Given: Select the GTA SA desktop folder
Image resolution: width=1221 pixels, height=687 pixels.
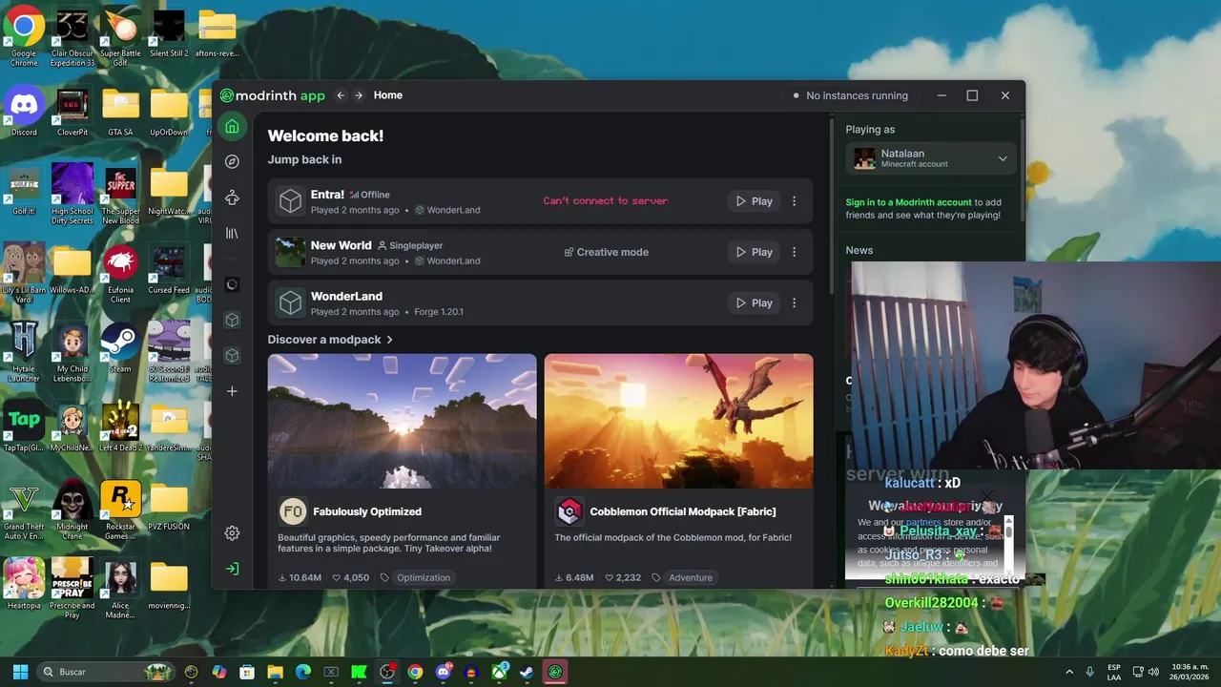Looking at the screenshot, I should tap(120, 113).
